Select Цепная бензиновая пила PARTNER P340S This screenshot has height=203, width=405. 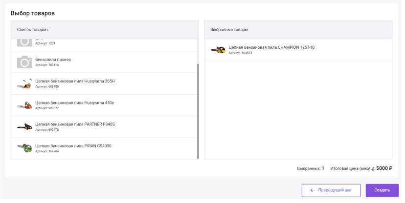click(104, 127)
